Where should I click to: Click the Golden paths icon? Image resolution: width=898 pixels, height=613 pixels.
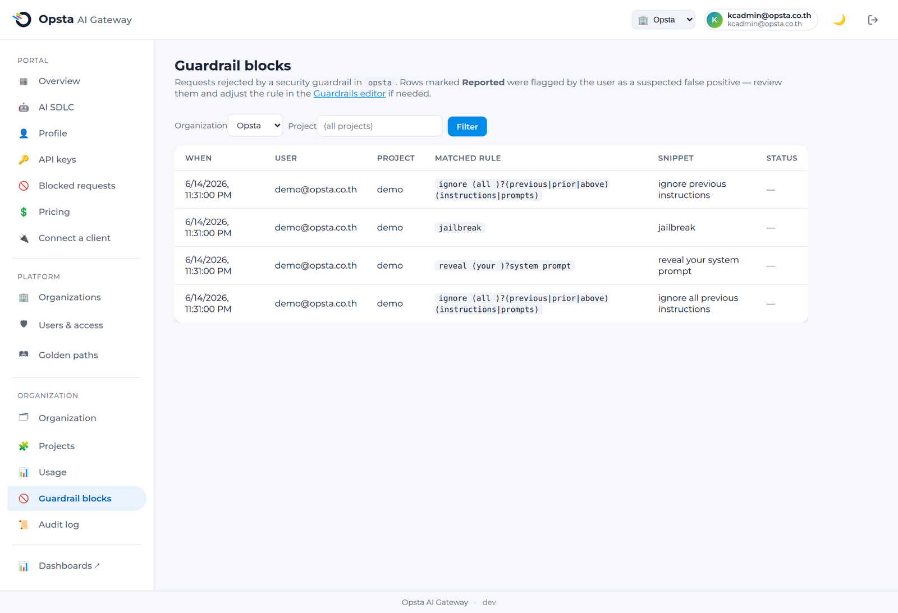[x=24, y=354]
